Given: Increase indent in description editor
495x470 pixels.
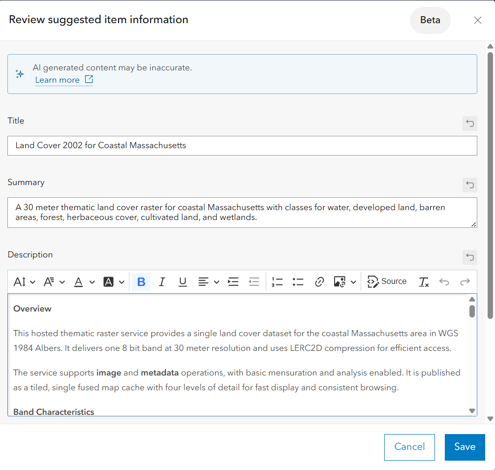Looking at the screenshot, I should point(233,282).
